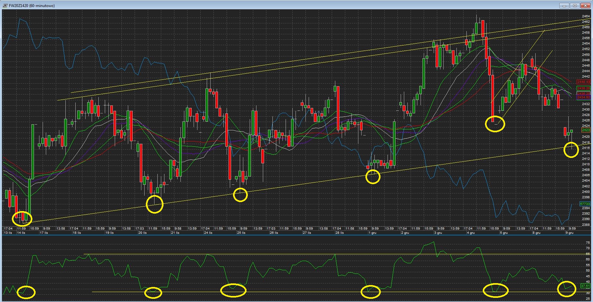Click the 2410 price axis label

586,164
